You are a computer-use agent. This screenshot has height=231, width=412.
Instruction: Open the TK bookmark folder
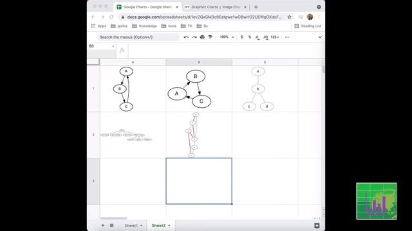(187, 26)
